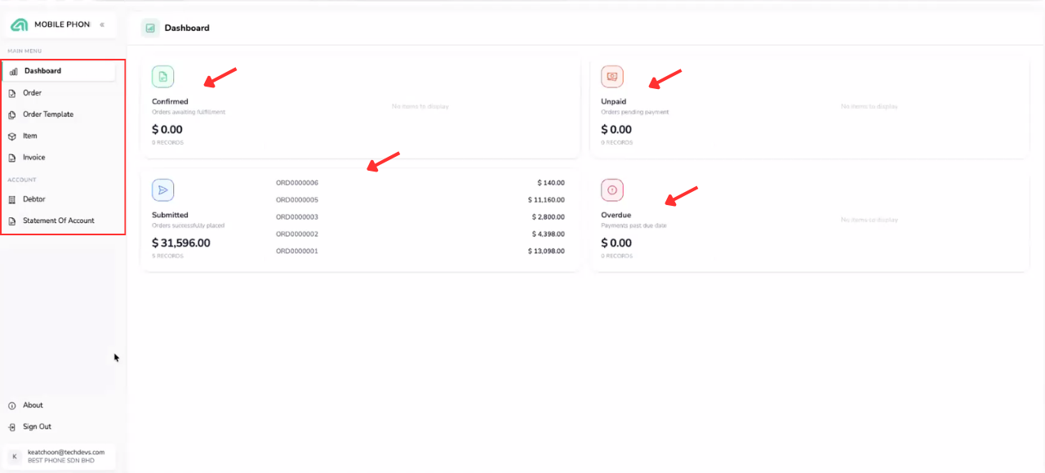1045x473 pixels.
Task: Click the Debtor building icon
Action: point(12,199)
